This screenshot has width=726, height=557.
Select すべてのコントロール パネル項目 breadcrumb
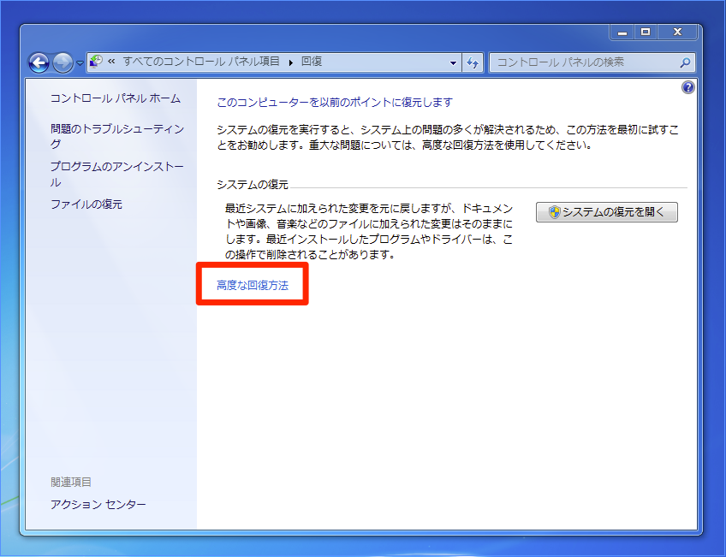tap(201, 62)
